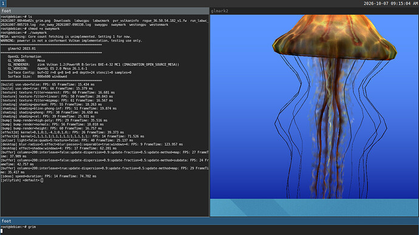Click the GL_VERSION OpenGL ES 2.0 line
Screen dimensions: 419x235
coord(47,69)
